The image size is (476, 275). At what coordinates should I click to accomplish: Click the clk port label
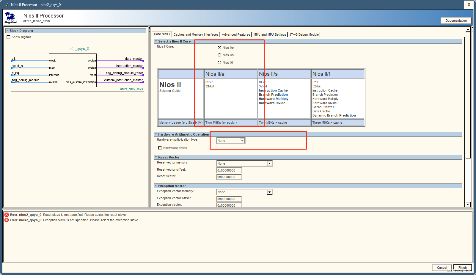pos(14,59)
